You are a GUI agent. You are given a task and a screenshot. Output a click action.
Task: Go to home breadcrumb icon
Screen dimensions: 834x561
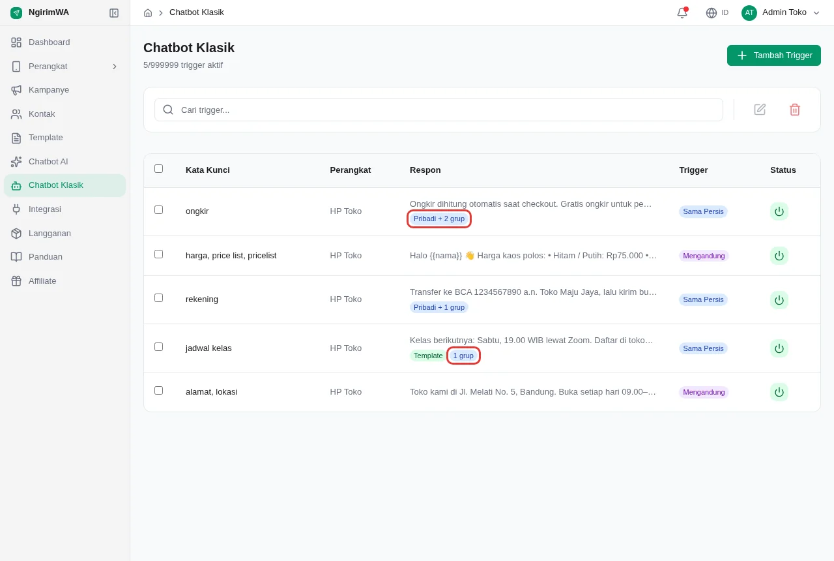click(148, 13)
